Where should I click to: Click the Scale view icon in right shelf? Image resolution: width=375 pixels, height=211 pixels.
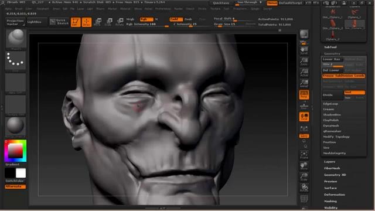pos(304,177)
